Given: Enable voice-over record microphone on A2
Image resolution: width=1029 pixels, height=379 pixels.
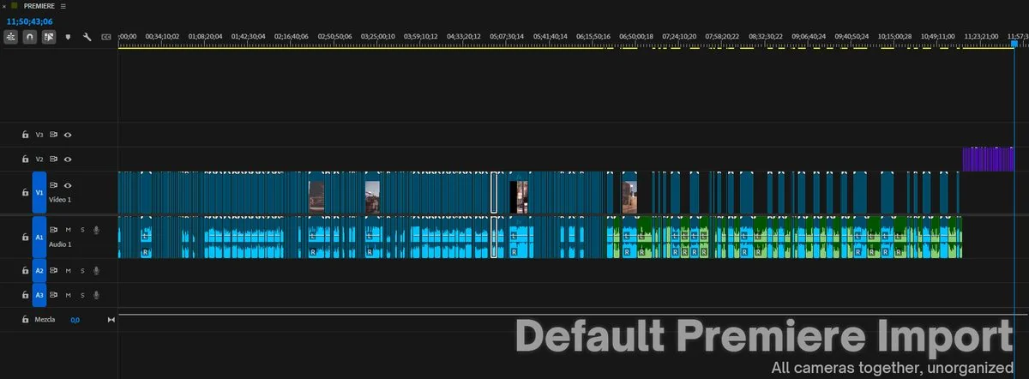Looking at the screenshot, I should 96,271.
